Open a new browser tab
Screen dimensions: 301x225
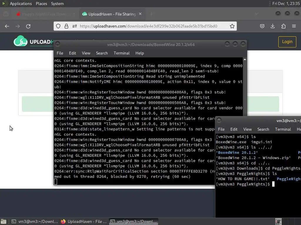(151, 14)
